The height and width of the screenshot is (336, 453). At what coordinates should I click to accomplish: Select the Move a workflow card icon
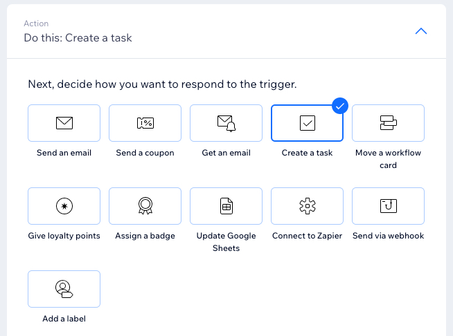389,123
